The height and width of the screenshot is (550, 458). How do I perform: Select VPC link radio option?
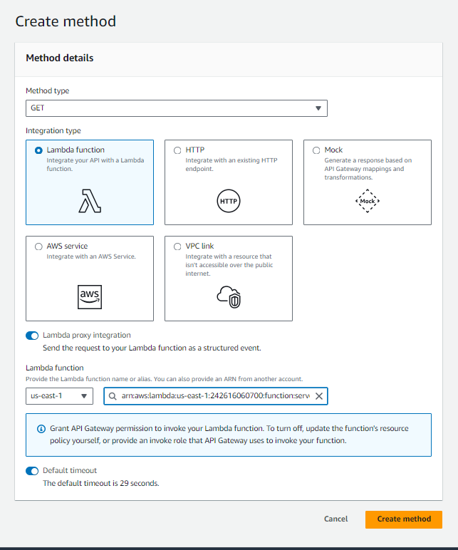[x=177, y=247]
